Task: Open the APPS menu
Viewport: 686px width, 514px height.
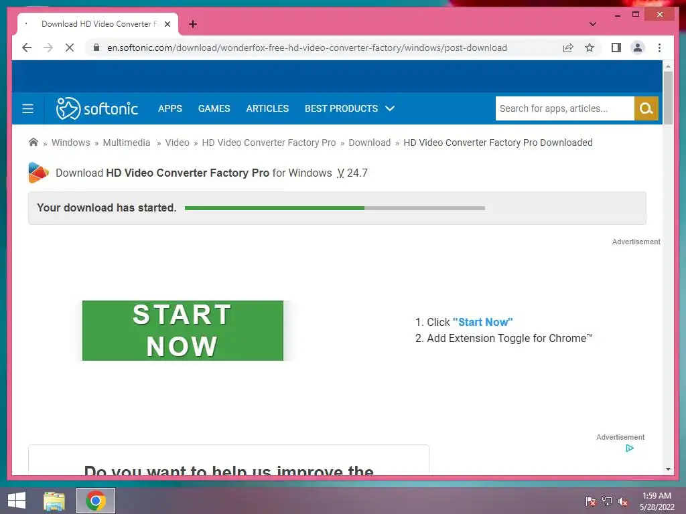Action: point(170,108)
